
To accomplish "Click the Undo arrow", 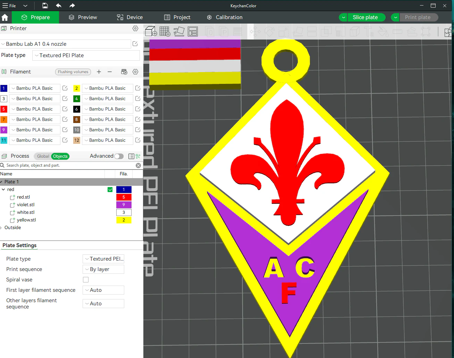I will 59,6.
